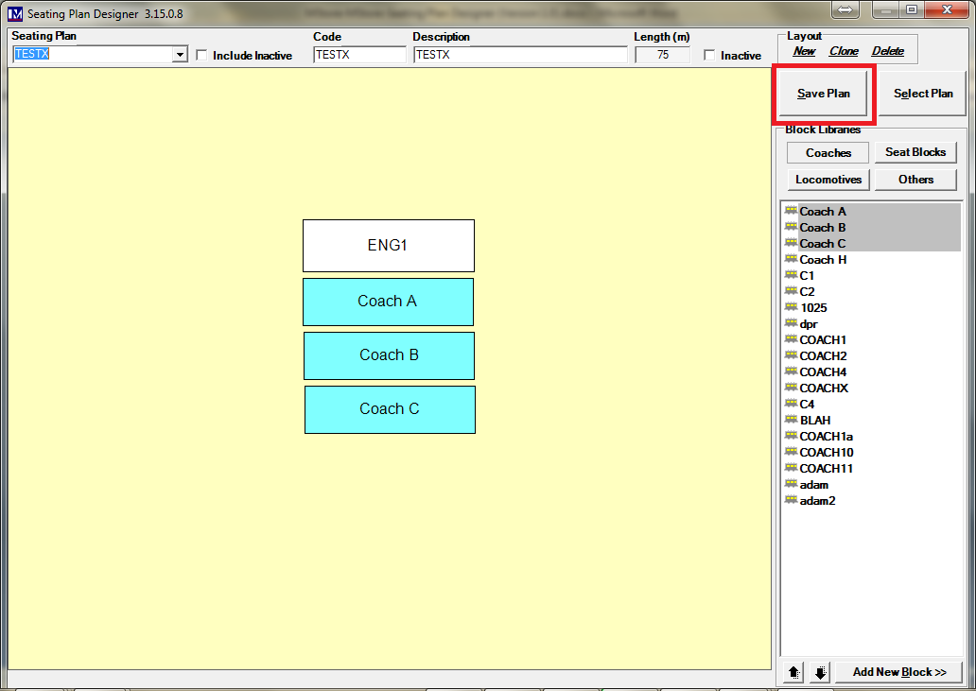Click the Delete layout link
Image resolution: width=976 pixels, height=691 pixels.
888,51
